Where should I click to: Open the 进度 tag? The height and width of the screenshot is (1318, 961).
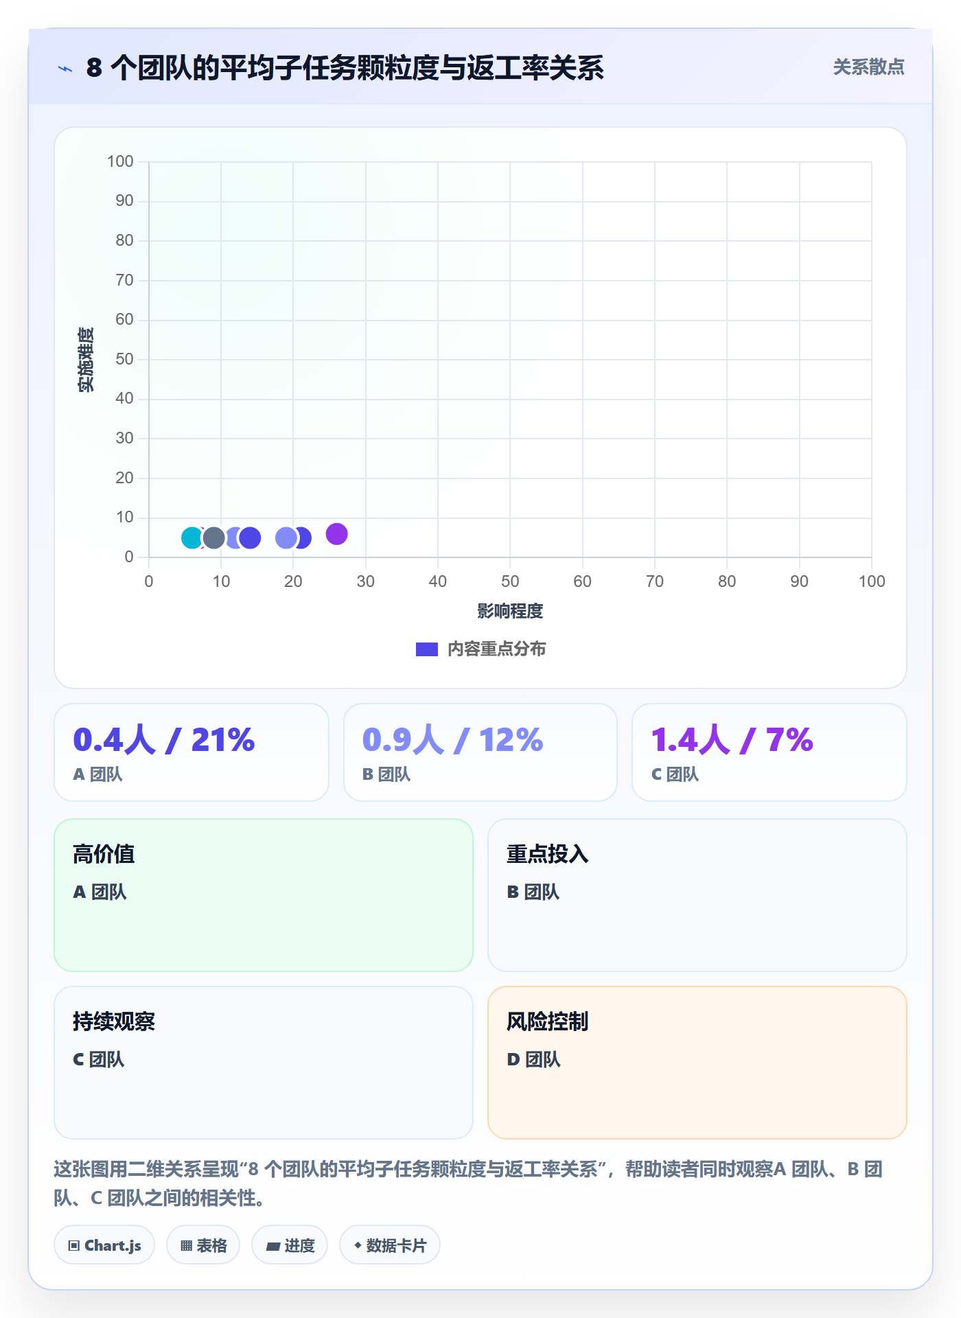tap(290, 1245)
